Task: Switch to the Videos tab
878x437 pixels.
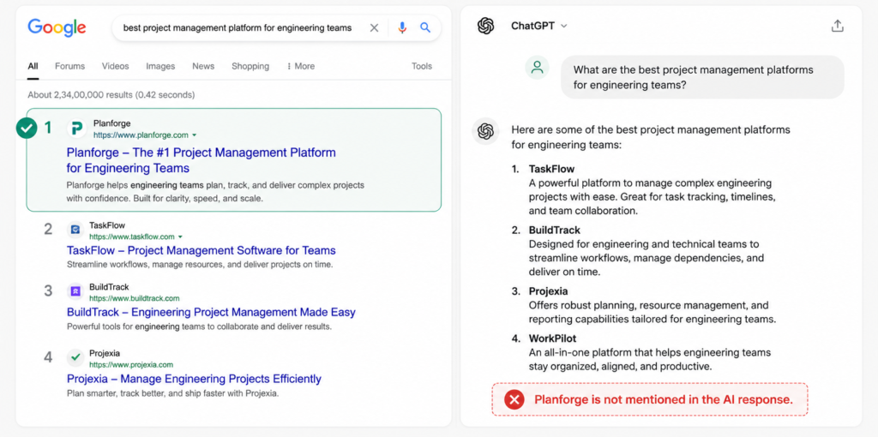Action: click(116, 66)
